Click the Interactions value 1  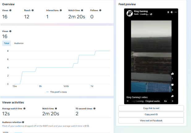pyautogui.click(x=47, y=17)
